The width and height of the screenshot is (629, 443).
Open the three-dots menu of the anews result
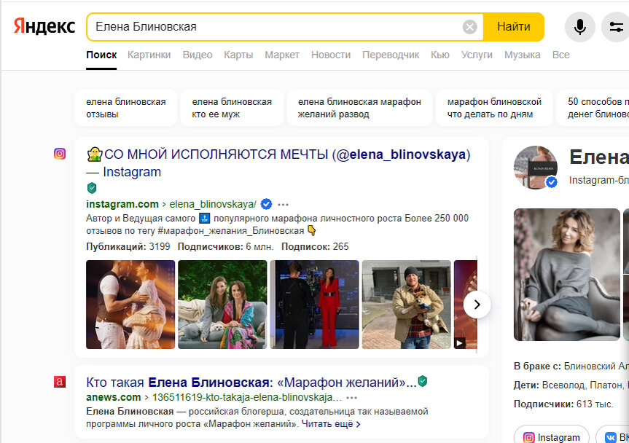click(x=352, y=398)
